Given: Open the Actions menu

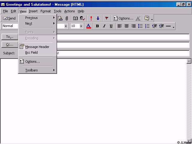Looking at the screenshot, I should tap(70, 11).
